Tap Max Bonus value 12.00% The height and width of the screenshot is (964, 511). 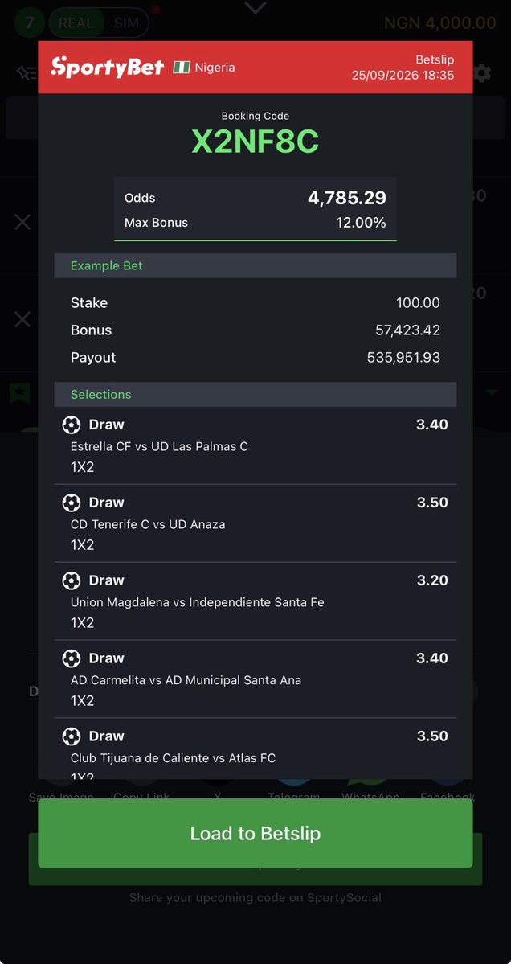[361, 223]
